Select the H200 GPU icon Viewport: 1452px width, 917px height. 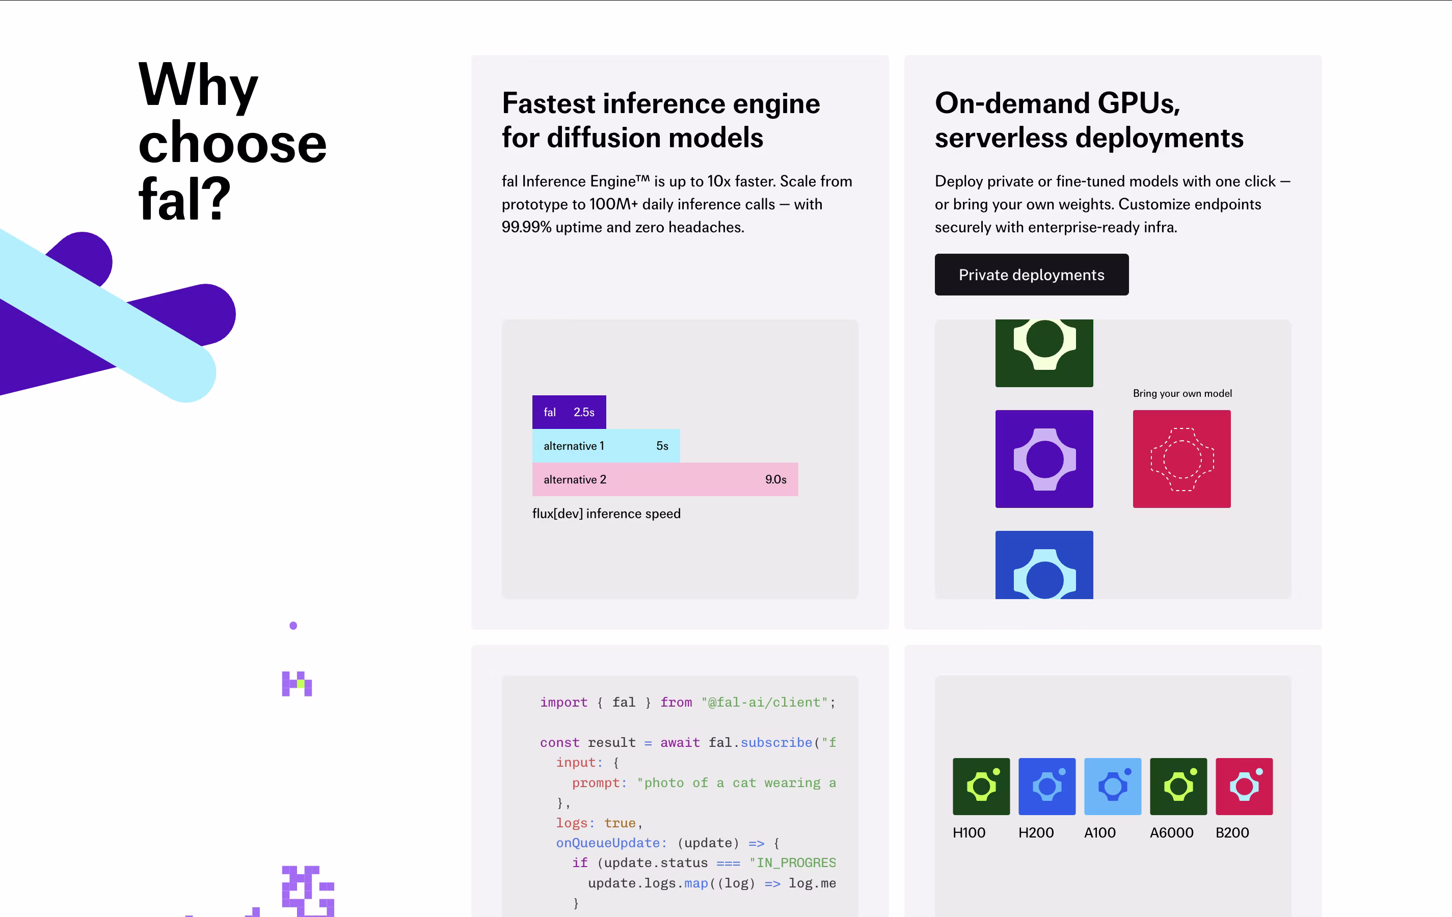tap(1047, 786)
